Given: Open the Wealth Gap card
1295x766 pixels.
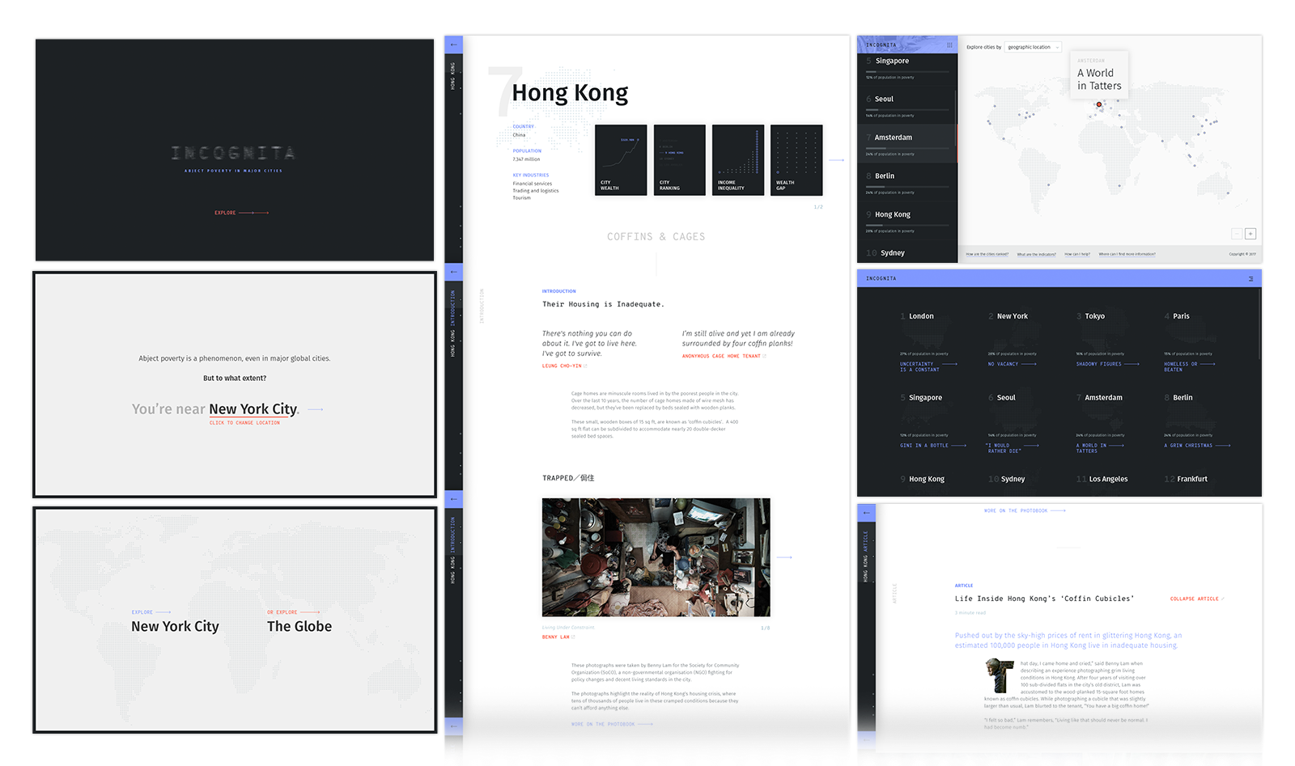Looking at the screenshot, I should (796, 160).
